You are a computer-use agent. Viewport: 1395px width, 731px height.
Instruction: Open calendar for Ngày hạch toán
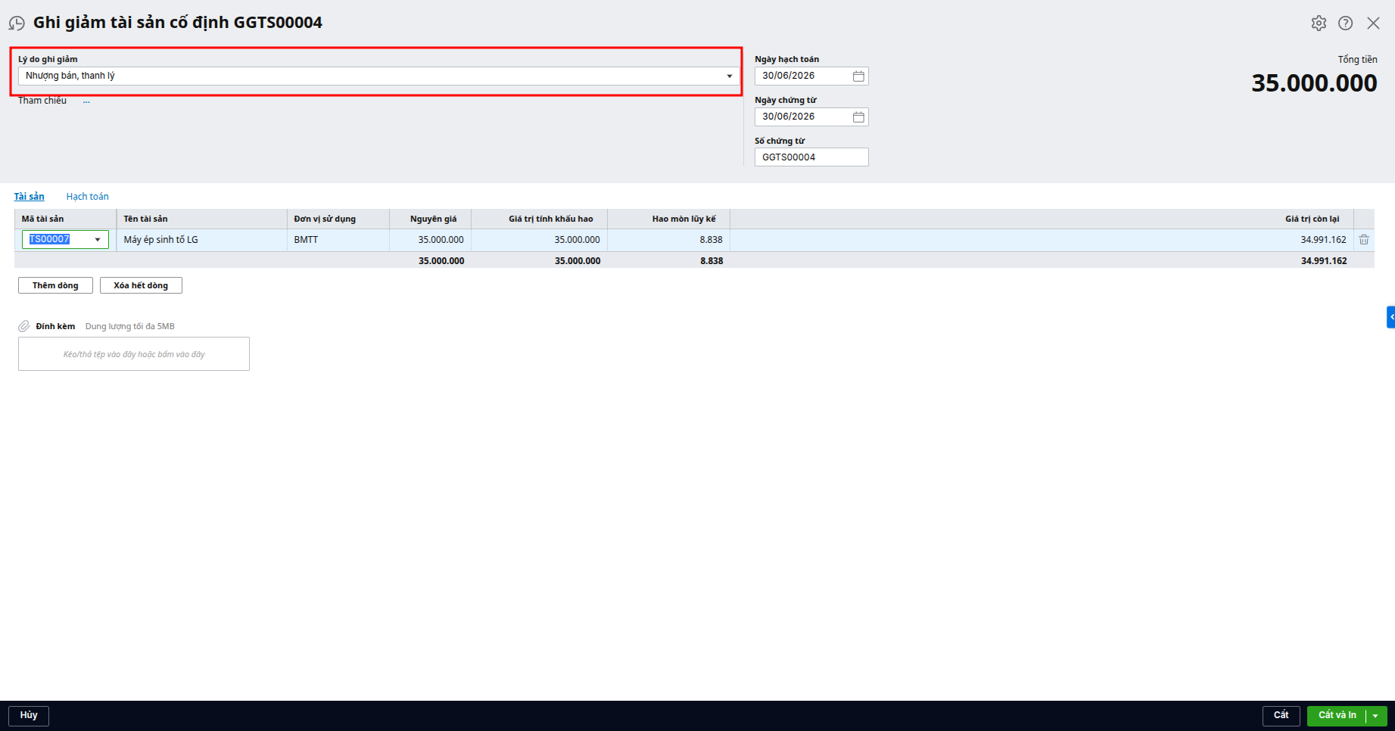coord(858,76)
